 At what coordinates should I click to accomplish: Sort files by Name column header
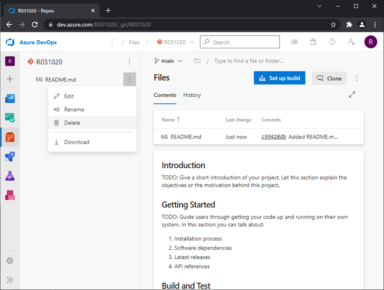(x=171, y=120)
